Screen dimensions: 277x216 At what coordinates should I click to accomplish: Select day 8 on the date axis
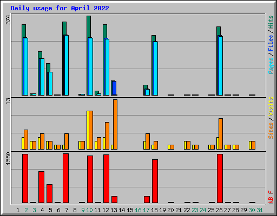(x=75, y=210)
